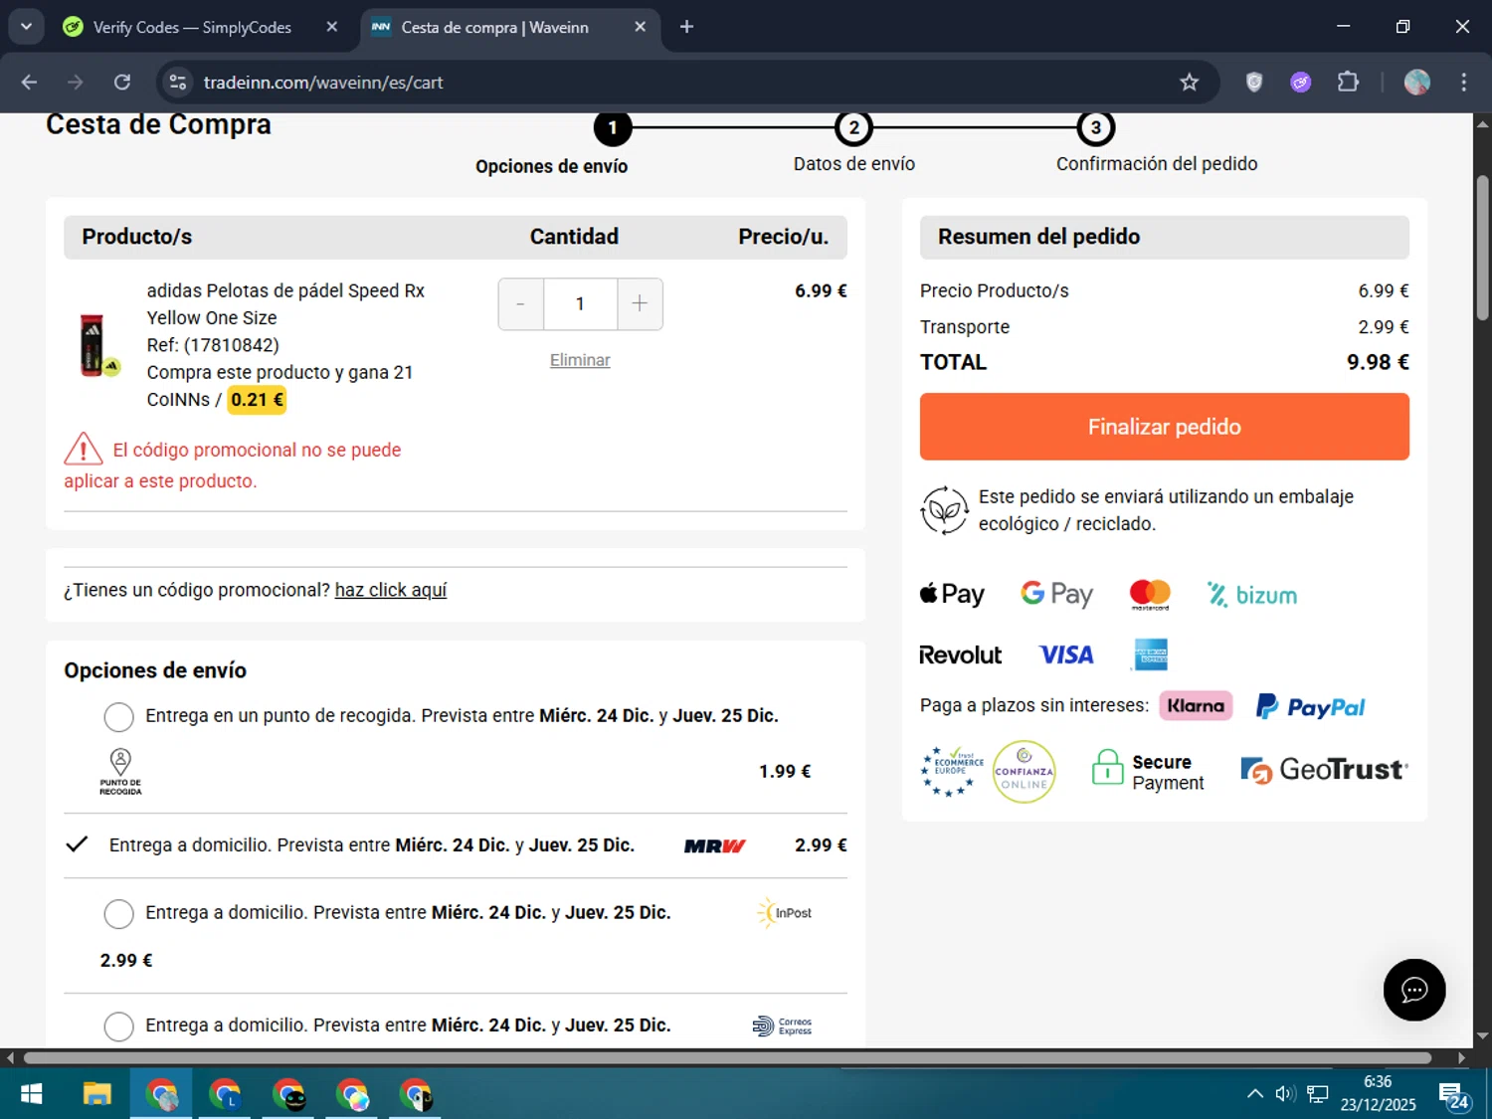Open the Chrome profile avatar
This screenshot has width=1492, height=1119.
[x=1416, y=83]
